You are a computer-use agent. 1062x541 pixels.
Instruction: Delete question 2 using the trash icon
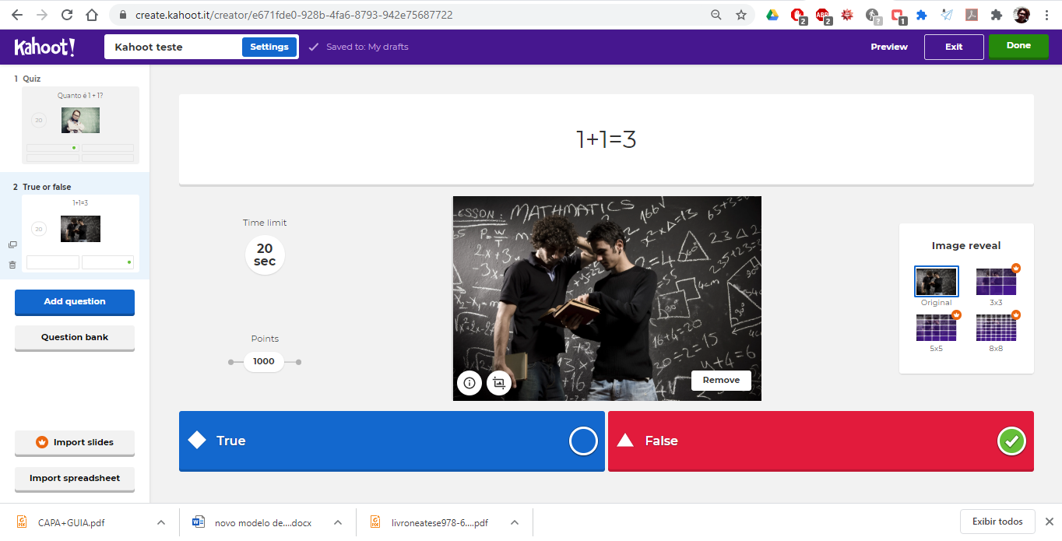(x=12, y=265)
